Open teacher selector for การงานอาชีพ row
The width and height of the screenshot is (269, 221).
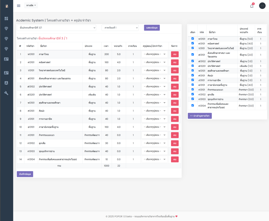point(154,119)
